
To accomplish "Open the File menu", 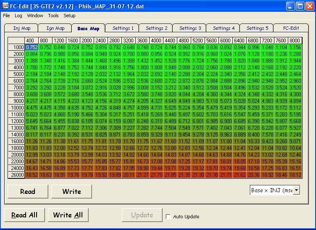I will [6, 16].
